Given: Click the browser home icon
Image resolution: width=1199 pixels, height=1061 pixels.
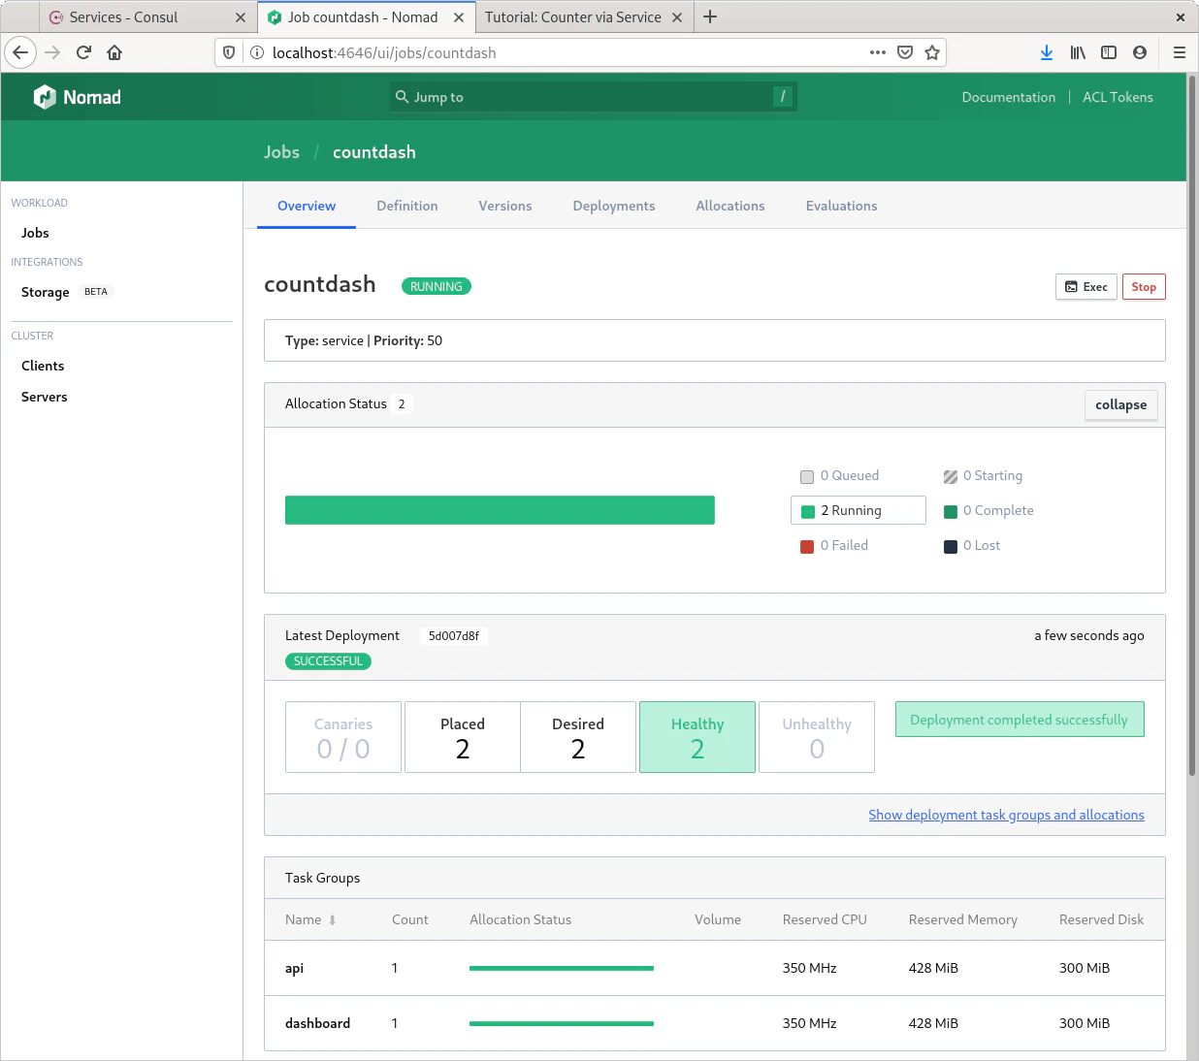Looking at the screenshot, I should 114,52.
